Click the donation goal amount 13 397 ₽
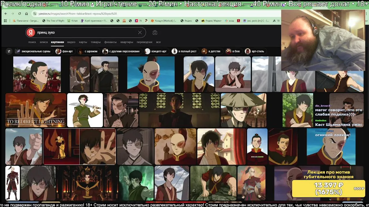The width and height of the screenshot is (369, 207). click(329, 185)
